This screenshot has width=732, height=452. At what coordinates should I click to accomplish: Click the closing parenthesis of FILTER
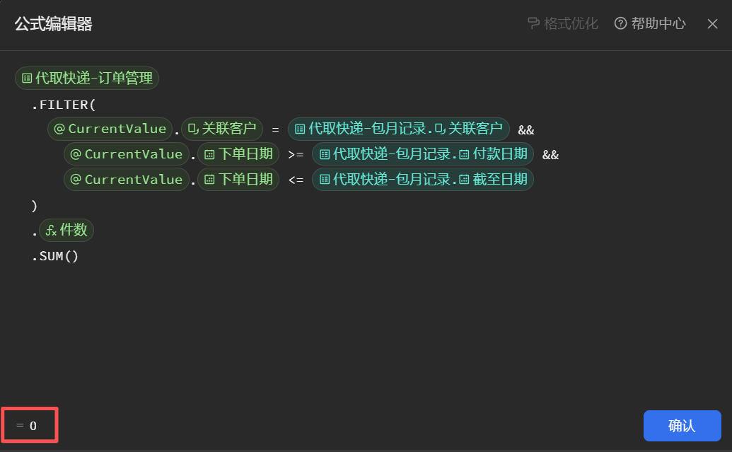[x=34, y=205]
